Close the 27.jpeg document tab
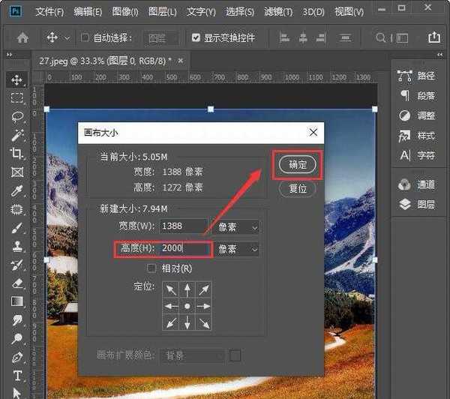 click(180, 61)
